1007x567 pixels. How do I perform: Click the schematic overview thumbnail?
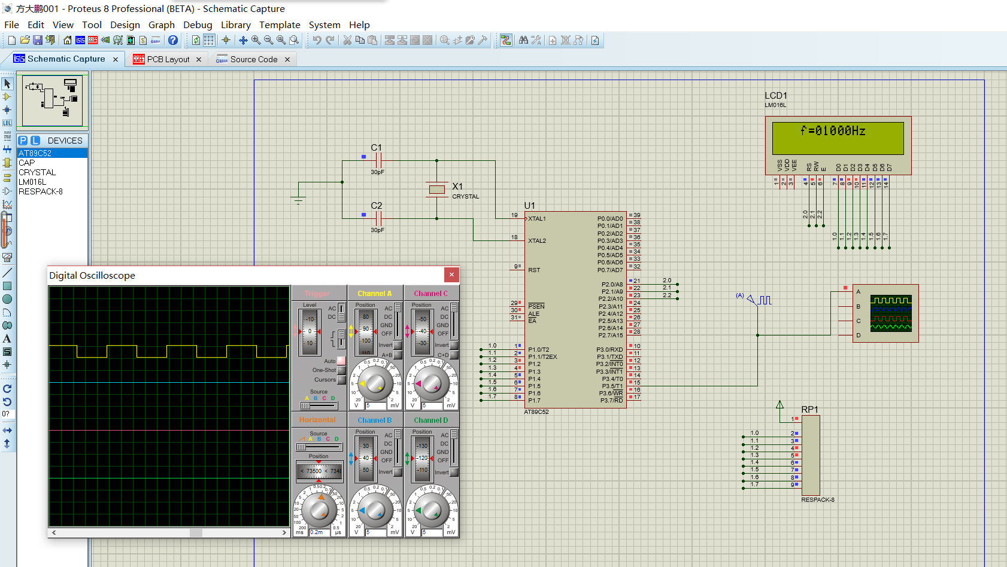point(53,100)
